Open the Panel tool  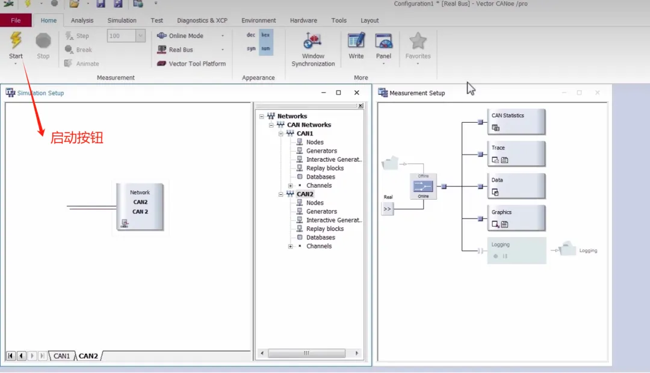coord(383,46)
